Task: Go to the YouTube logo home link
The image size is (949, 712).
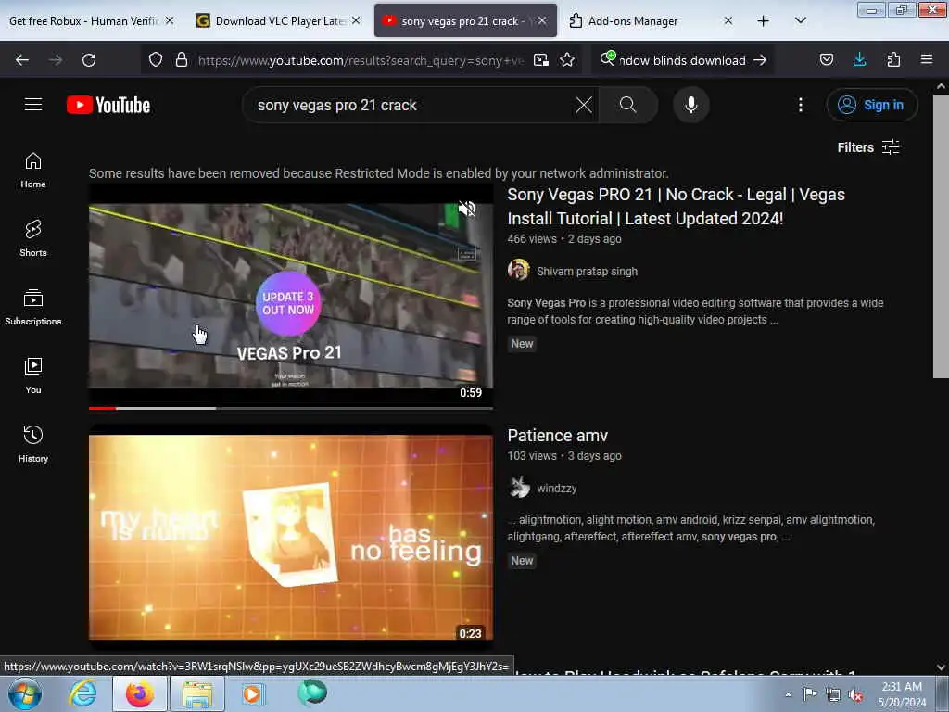Action: pos(108,105)
